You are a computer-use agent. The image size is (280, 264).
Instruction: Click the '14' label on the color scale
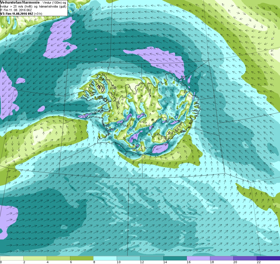165,262
